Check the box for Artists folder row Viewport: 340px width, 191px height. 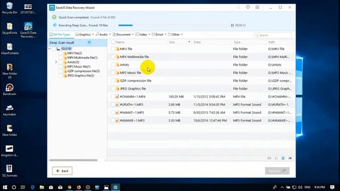tap(113, 65)
